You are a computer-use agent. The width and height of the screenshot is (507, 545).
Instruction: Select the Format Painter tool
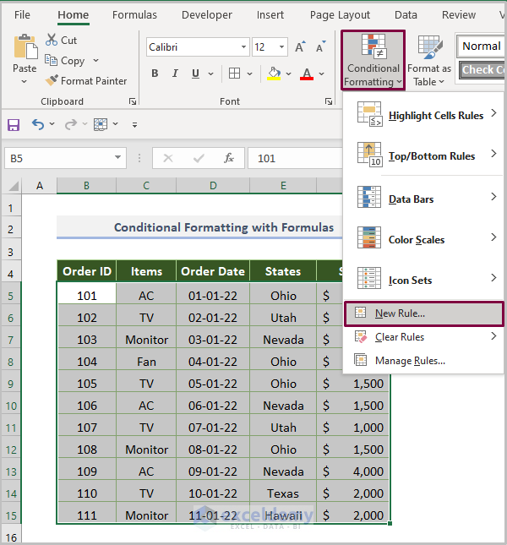(86, 81)
